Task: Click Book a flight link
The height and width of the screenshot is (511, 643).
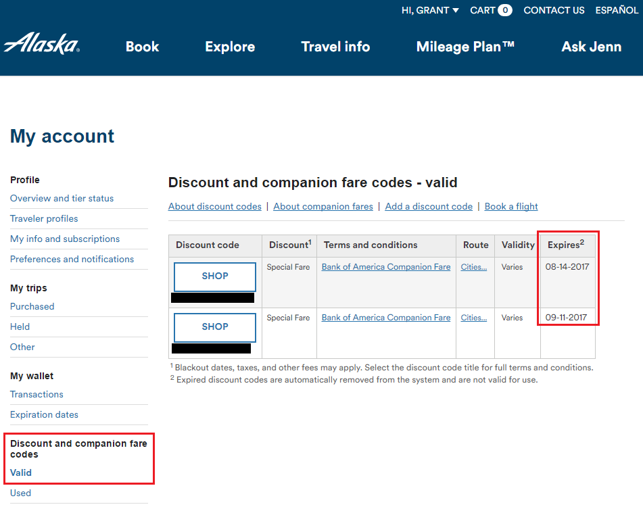Action: pos(511,206)
